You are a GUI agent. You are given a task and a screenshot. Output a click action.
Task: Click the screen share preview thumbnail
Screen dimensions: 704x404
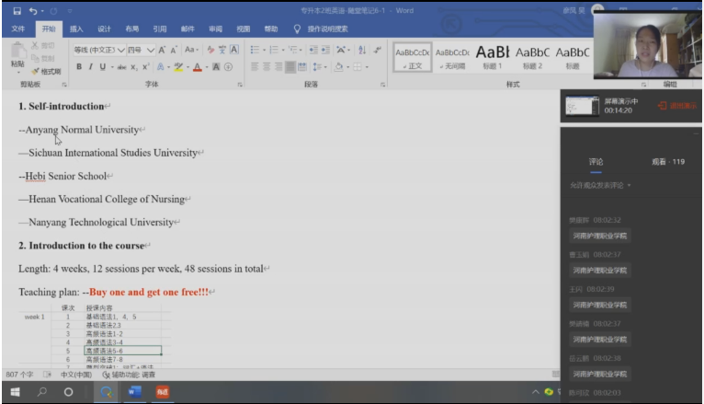point(581,106)
